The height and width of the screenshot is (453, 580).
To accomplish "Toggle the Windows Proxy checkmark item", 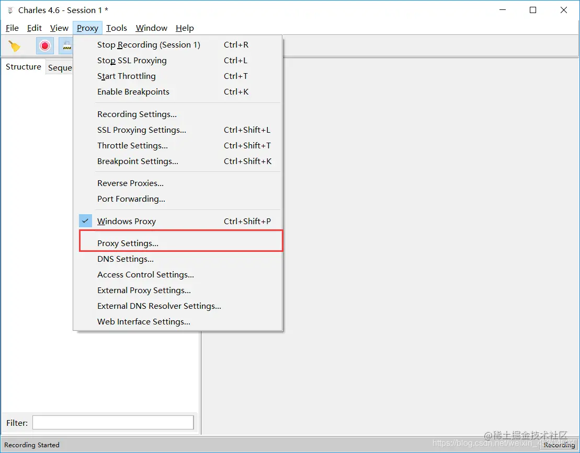I will tap(177, 221).
